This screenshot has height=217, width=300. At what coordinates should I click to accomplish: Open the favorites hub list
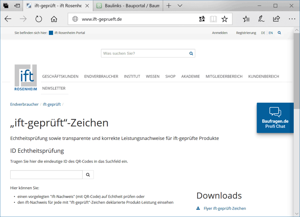point(246,19)
